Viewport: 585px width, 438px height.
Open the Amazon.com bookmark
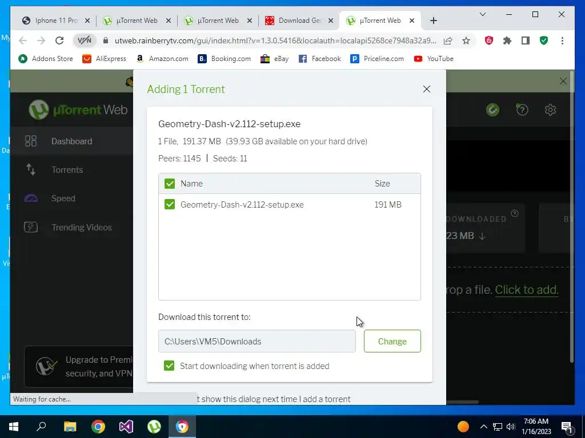tap(162, 59)
